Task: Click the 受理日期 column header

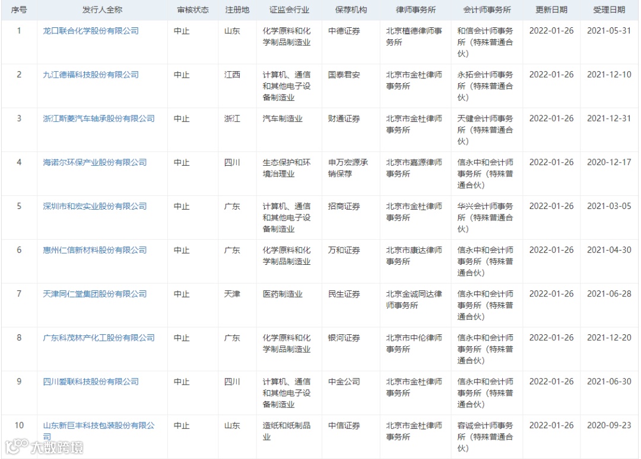Action: point(609,10)
